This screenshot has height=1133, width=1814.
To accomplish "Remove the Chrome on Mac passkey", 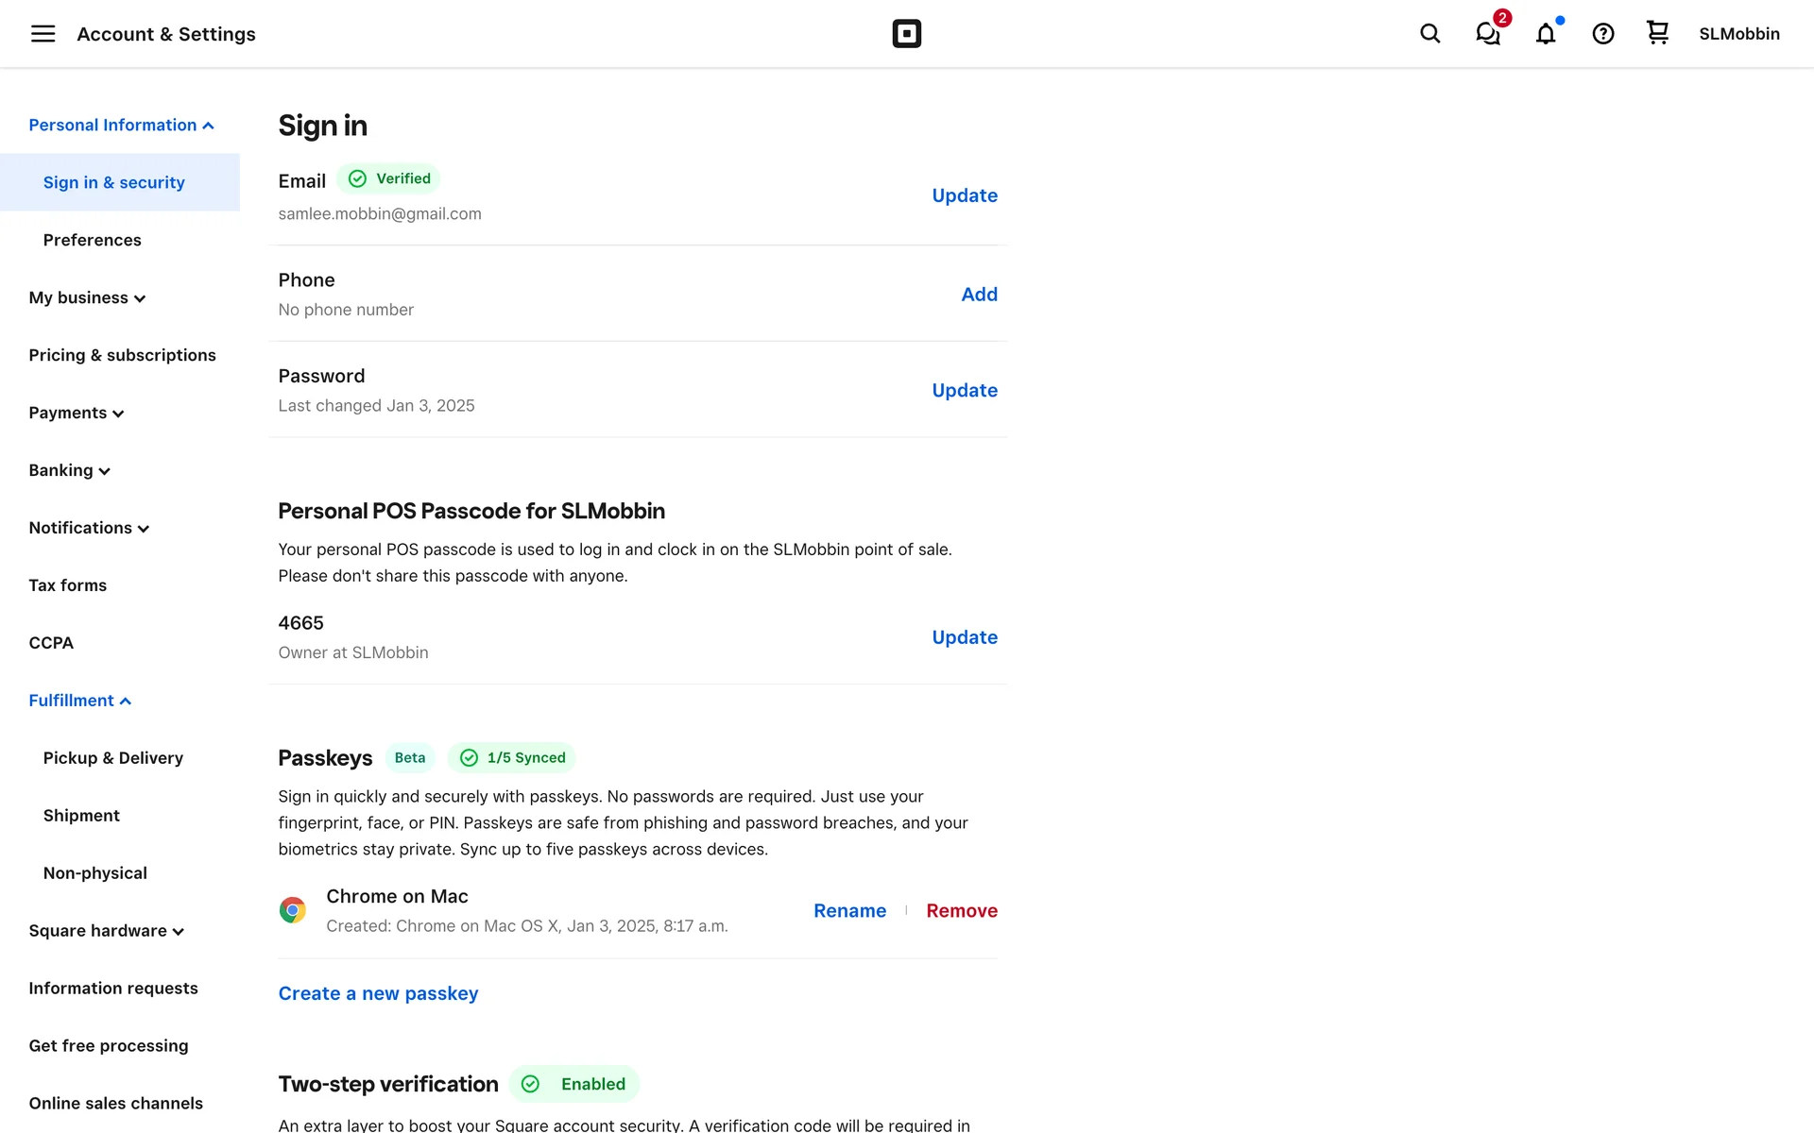I will click(961, 911).
